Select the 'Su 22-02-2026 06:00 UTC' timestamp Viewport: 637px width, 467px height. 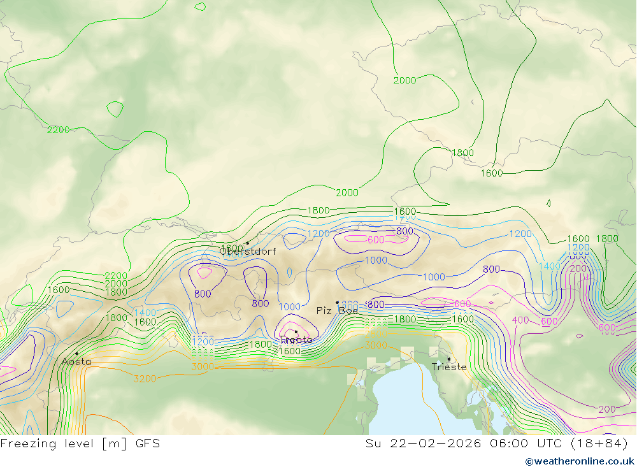(464, 443)
